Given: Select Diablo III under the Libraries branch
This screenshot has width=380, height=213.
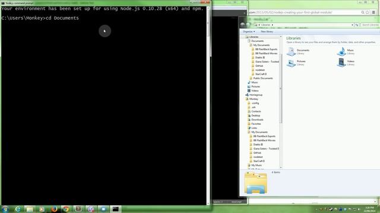Looking at the screenshot, I should pyautogui.click(x=260, y=57).
